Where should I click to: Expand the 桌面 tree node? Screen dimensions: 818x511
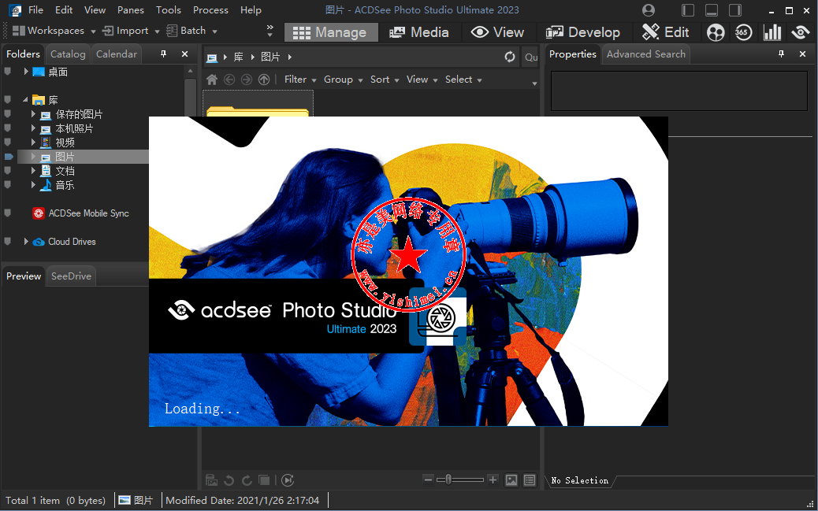click(x=25, y=72)
